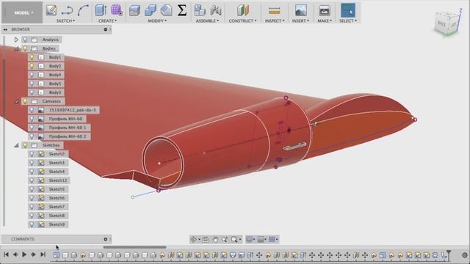Open the Zoom Window fit options
470x264 pixels.
point(236,239)
